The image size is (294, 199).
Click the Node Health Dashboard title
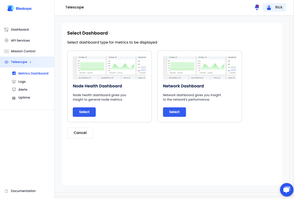tap(97, 86)
